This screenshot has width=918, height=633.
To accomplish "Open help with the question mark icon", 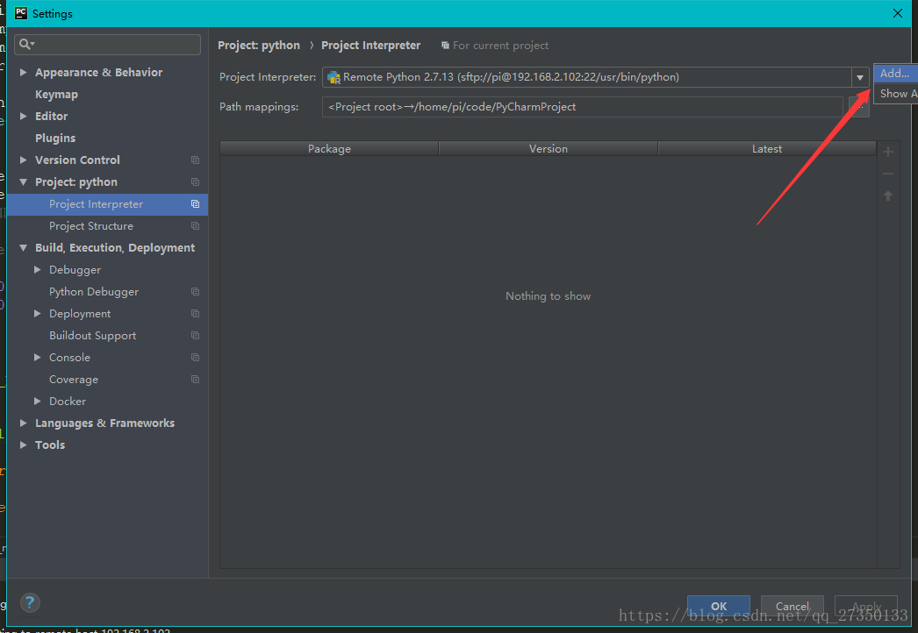I will coord(30,602).
